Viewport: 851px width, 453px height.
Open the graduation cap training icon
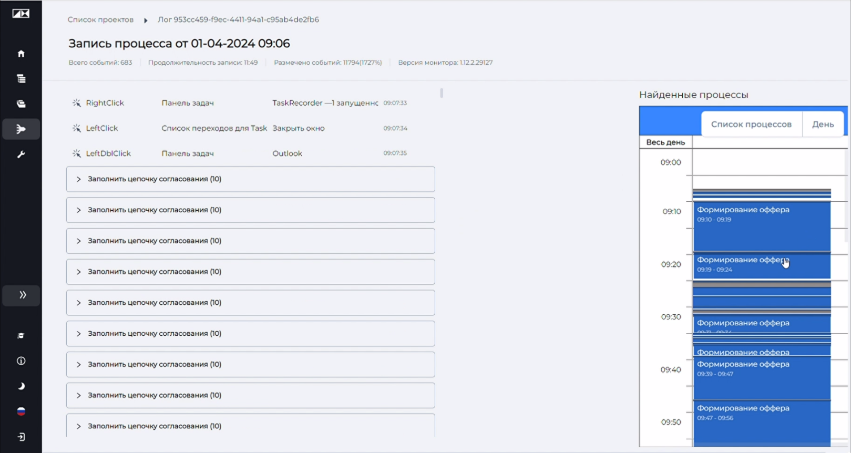pos(21,336)
